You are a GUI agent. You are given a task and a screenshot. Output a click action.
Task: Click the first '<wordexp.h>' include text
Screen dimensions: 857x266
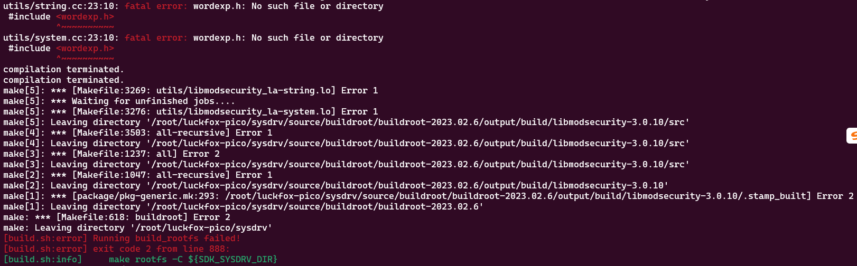click(85, 17)
